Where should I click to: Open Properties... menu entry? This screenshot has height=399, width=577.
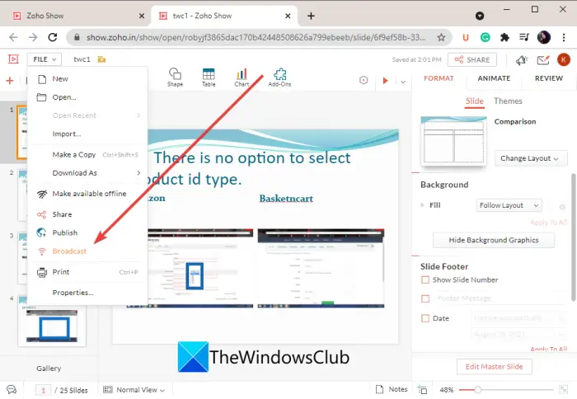point(88,293)
